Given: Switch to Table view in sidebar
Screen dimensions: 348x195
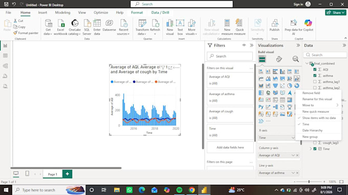Looking at the screenshot, I should pyautogui.click(x=5, y=56).
